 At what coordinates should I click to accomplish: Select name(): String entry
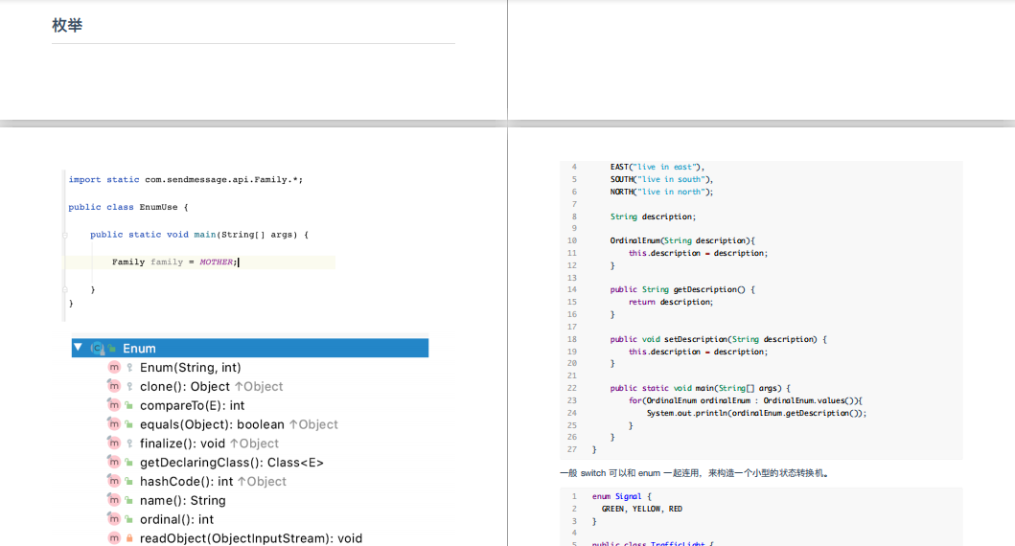point(182,500)
